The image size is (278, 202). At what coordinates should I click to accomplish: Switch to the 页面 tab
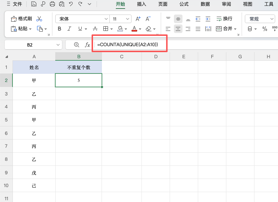(163, 4)
